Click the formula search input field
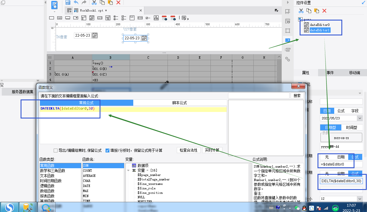 tap(259, 96)
